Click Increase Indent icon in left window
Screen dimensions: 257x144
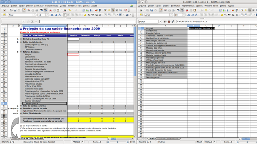click(x=109, y=15)
